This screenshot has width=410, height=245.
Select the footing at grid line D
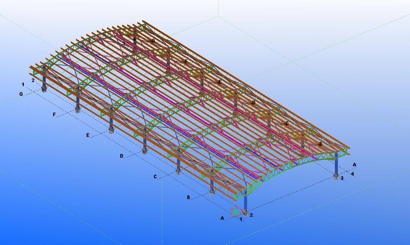tap(145, 151)
